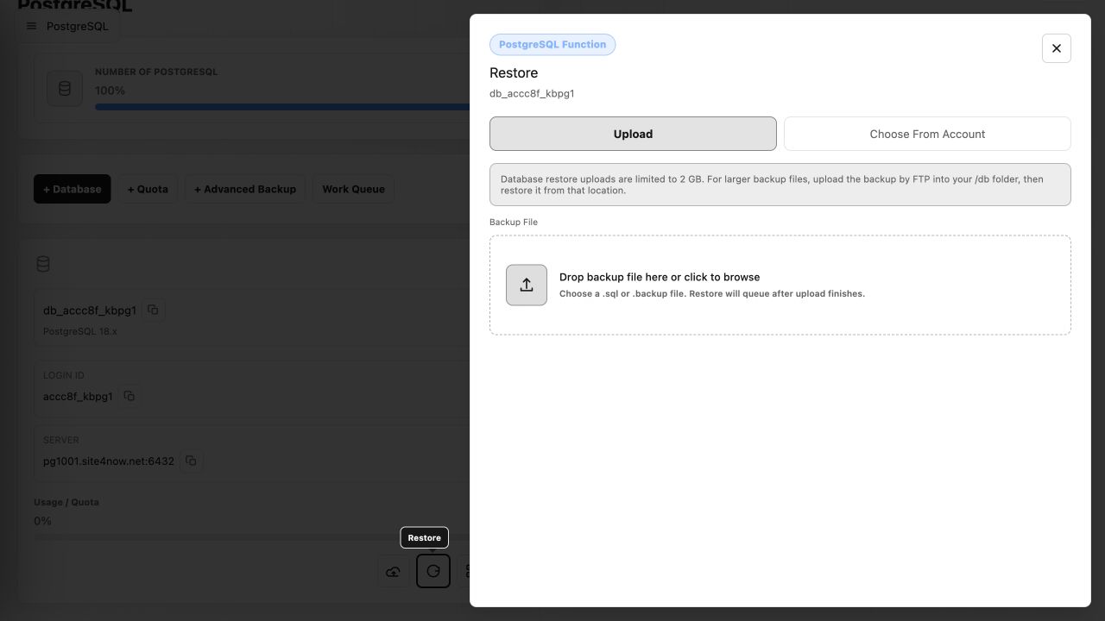Close the Restore dialog with the X
This screenshot has width=1105, height=621.
(1057, 48)
